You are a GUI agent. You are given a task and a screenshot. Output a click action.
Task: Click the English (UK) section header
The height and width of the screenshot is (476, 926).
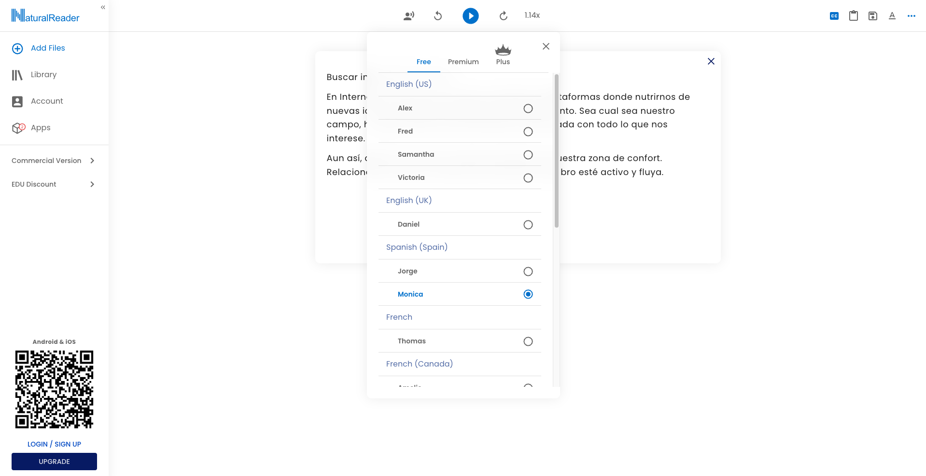pos(409,200)
